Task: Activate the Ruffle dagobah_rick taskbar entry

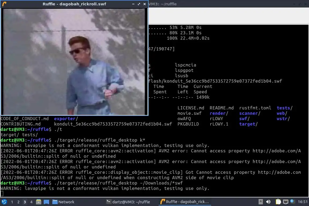Action: [185, 202]
